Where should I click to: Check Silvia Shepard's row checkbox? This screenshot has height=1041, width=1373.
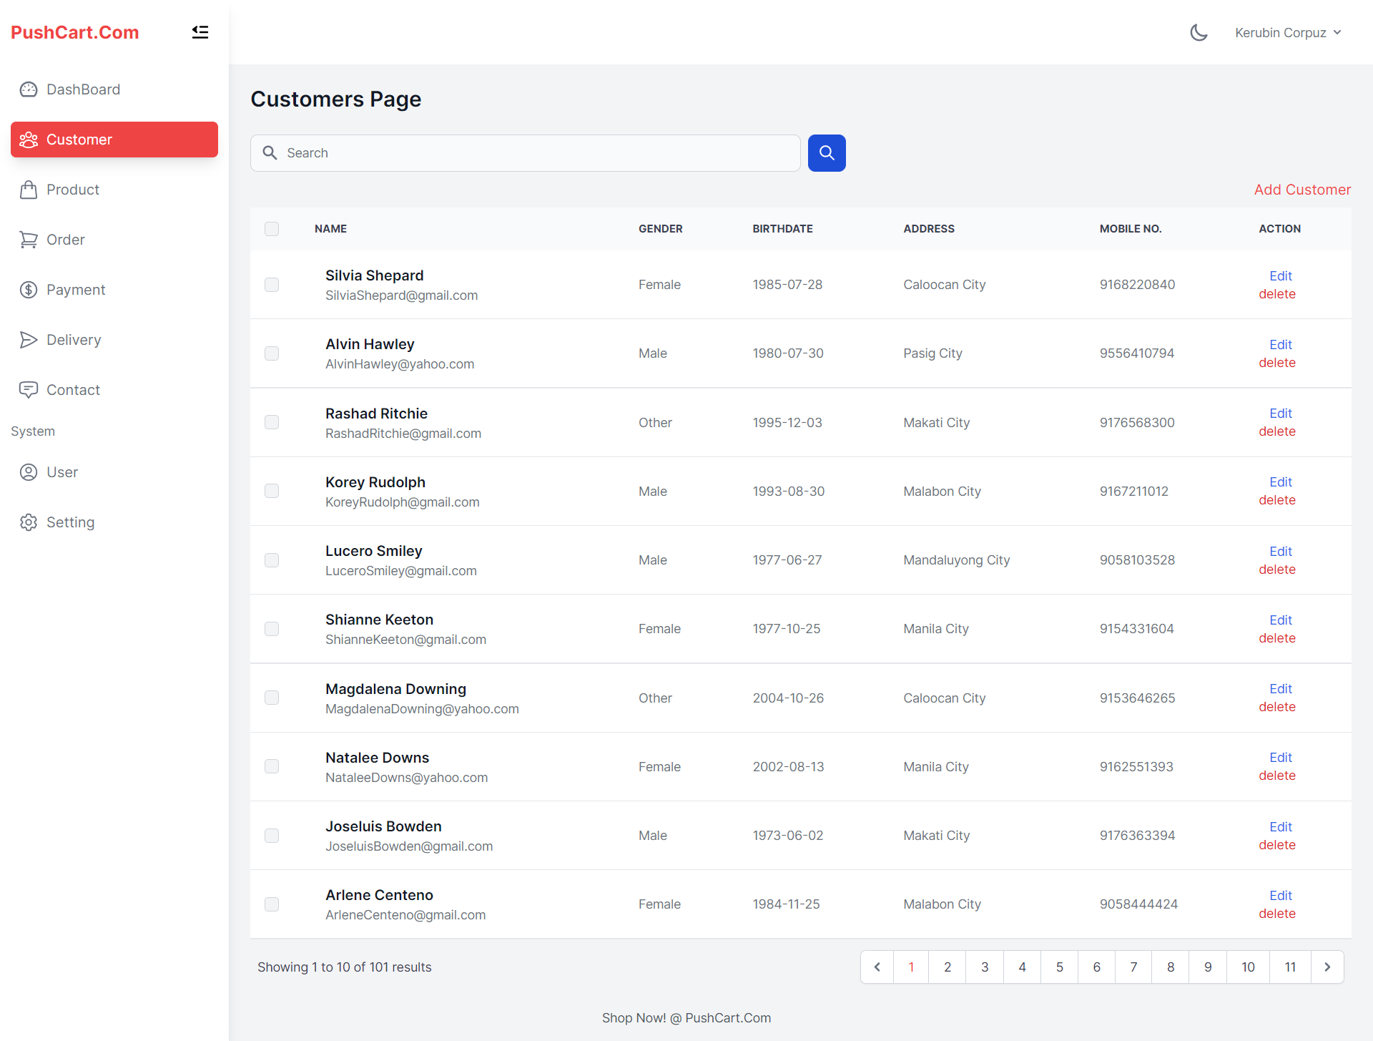coord(272,284)
